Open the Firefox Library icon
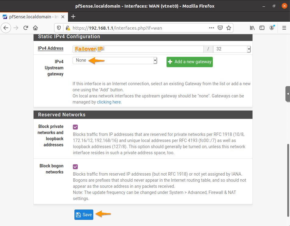 coord(252,27)
